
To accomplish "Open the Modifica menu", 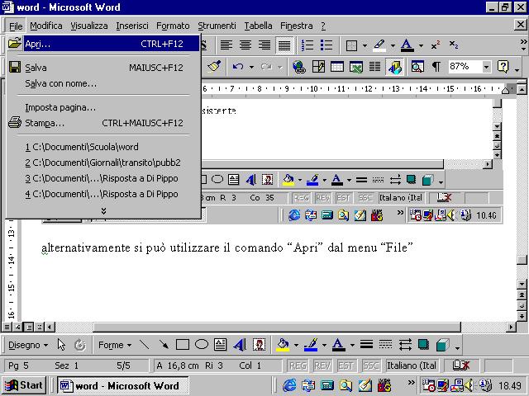I will (x=46, y=26).
